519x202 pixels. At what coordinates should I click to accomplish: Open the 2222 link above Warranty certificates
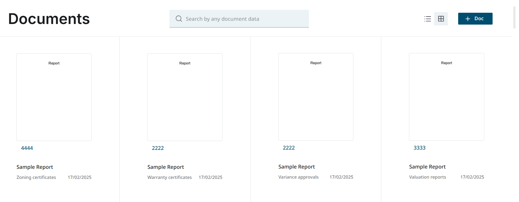click(x=158, y=148)
